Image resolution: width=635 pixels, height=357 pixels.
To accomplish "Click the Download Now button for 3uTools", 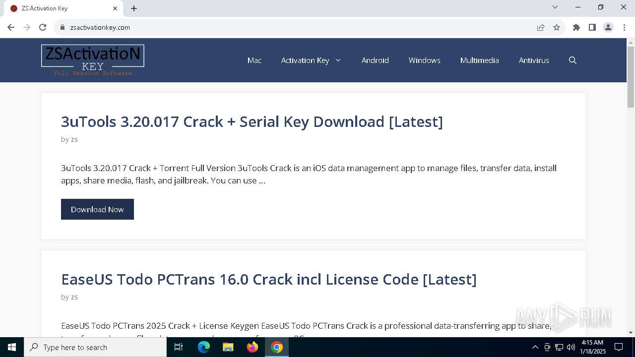I will (97, 209).
